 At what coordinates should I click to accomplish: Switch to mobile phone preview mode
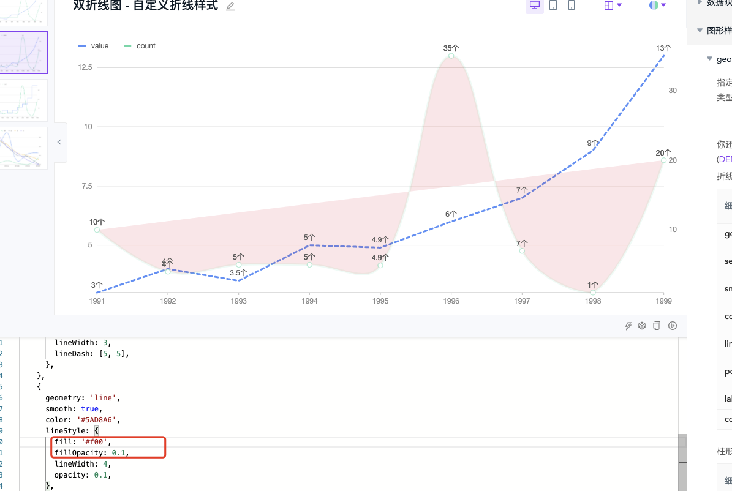(570, 5)
